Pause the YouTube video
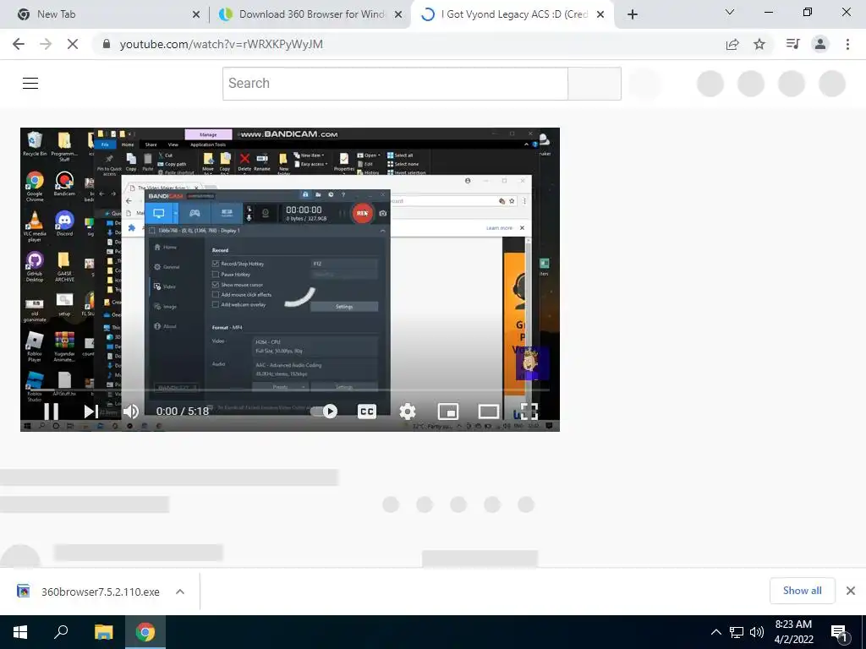 point(51,412)
